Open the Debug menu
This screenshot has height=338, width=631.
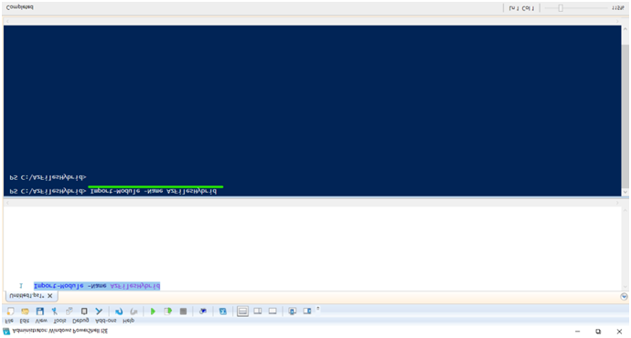(x=80, y=321)
